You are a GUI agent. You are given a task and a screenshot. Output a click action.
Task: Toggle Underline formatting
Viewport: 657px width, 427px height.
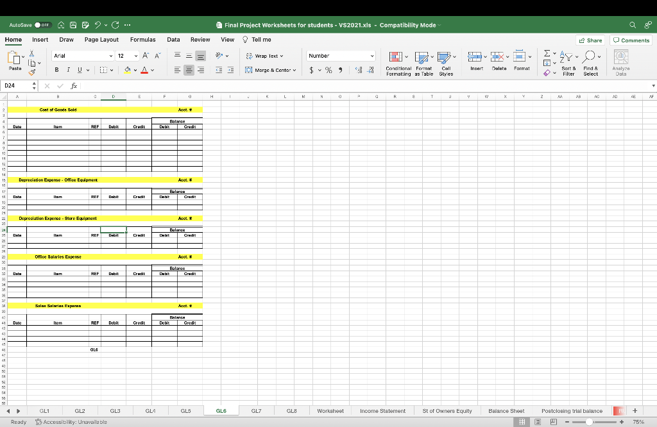coord(80,70)
